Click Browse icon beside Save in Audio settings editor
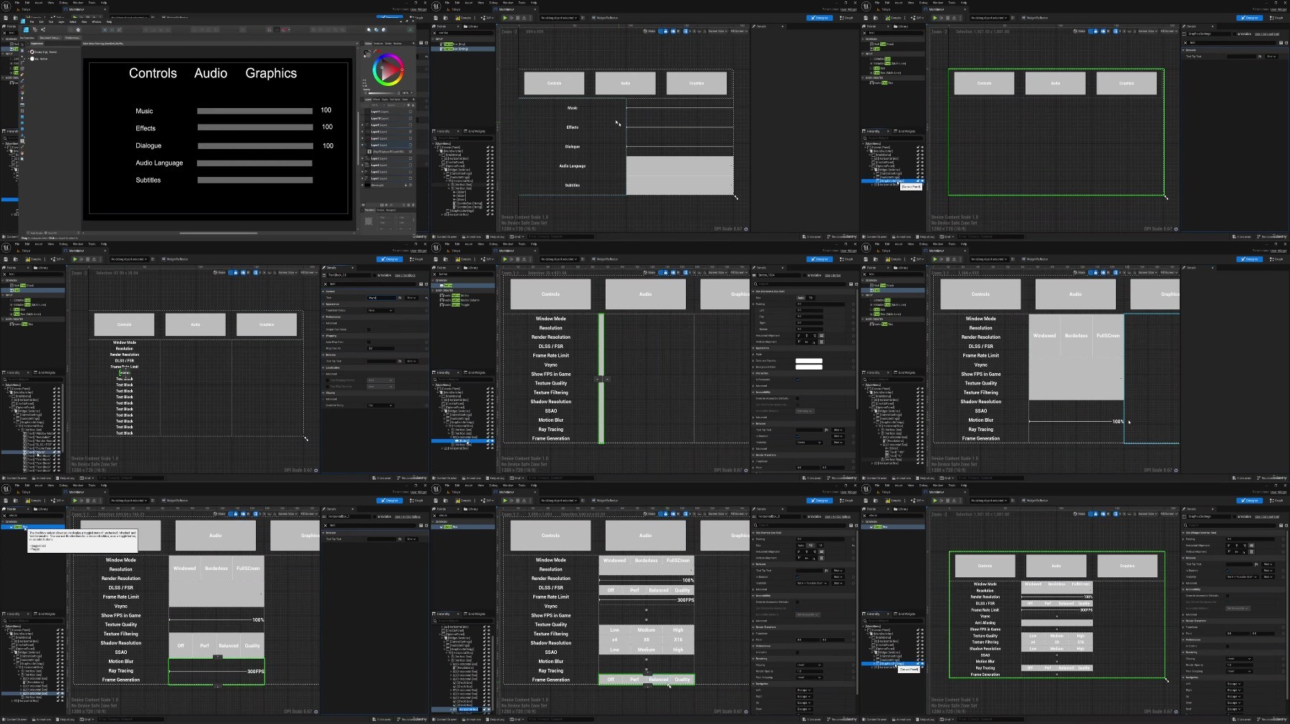The width and height of the screenshot is (1290, 724). [446, 18]
